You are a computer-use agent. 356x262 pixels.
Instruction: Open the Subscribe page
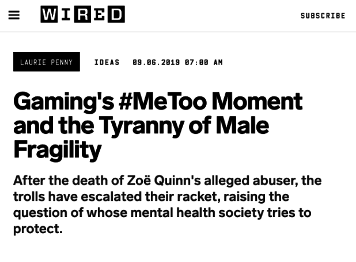tap(323, 16)
